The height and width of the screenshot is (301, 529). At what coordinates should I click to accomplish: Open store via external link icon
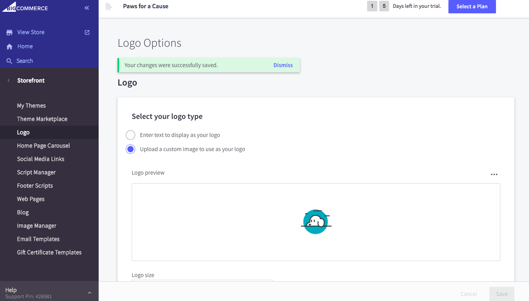pyautogui.click(x=87, y=32)
